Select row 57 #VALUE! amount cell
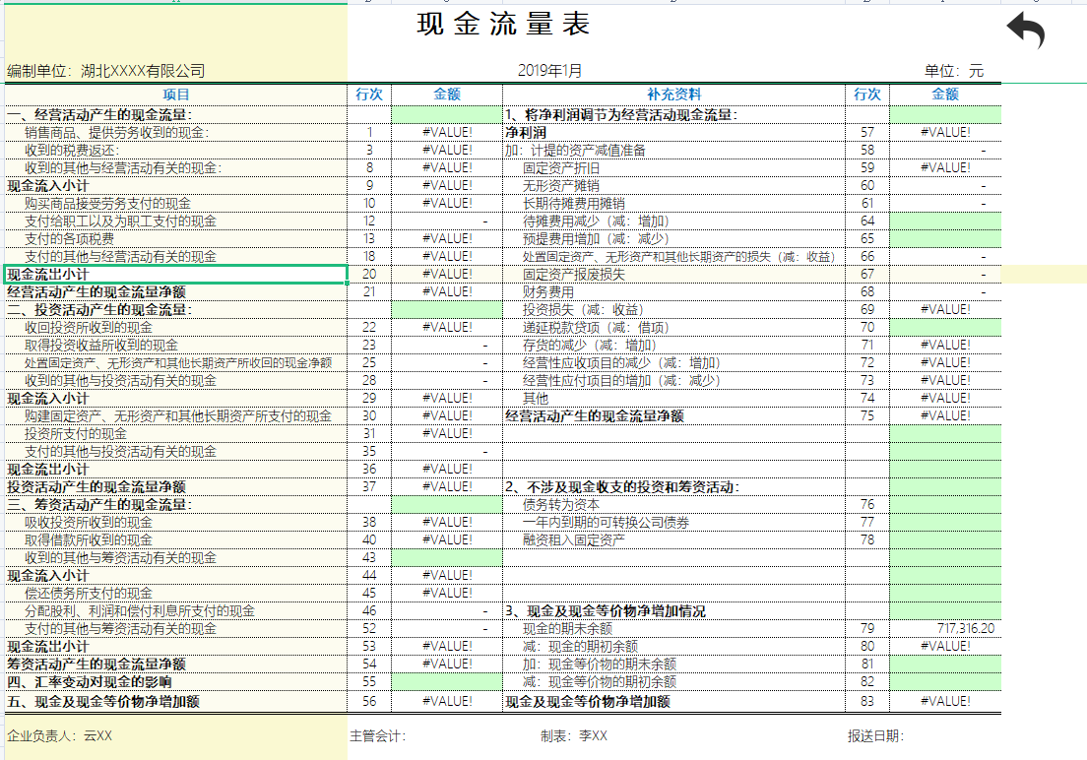The width and height of the screenshot is (1087, 760). point(944,130)
